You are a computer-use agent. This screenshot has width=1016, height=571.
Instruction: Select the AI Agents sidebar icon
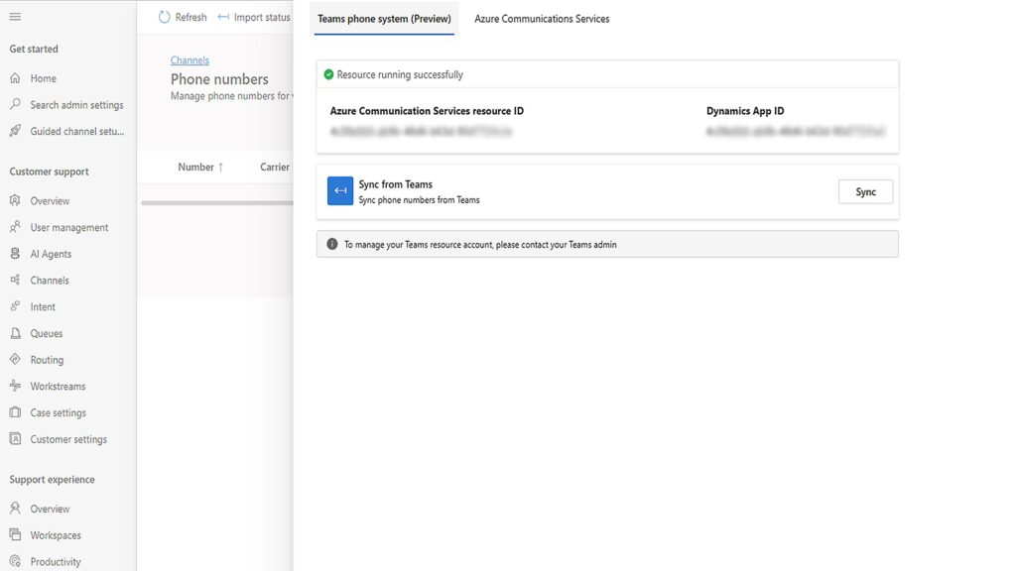pyautogui.click(x=15, y=254)
